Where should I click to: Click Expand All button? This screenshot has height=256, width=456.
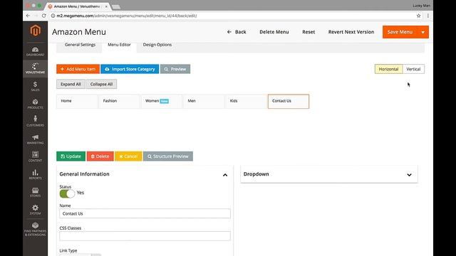[x=71, y=84]
